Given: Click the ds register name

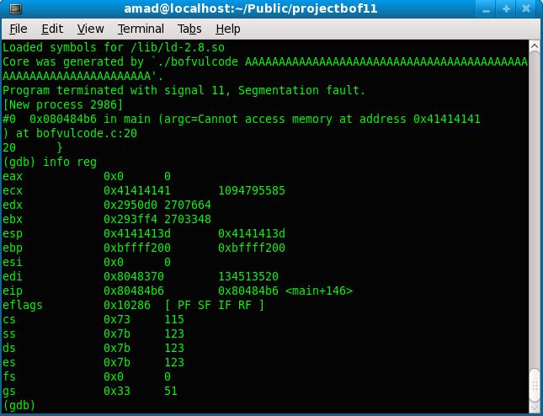Looking at the screenshot, I should pyautogui.click(x=9, y=348).
